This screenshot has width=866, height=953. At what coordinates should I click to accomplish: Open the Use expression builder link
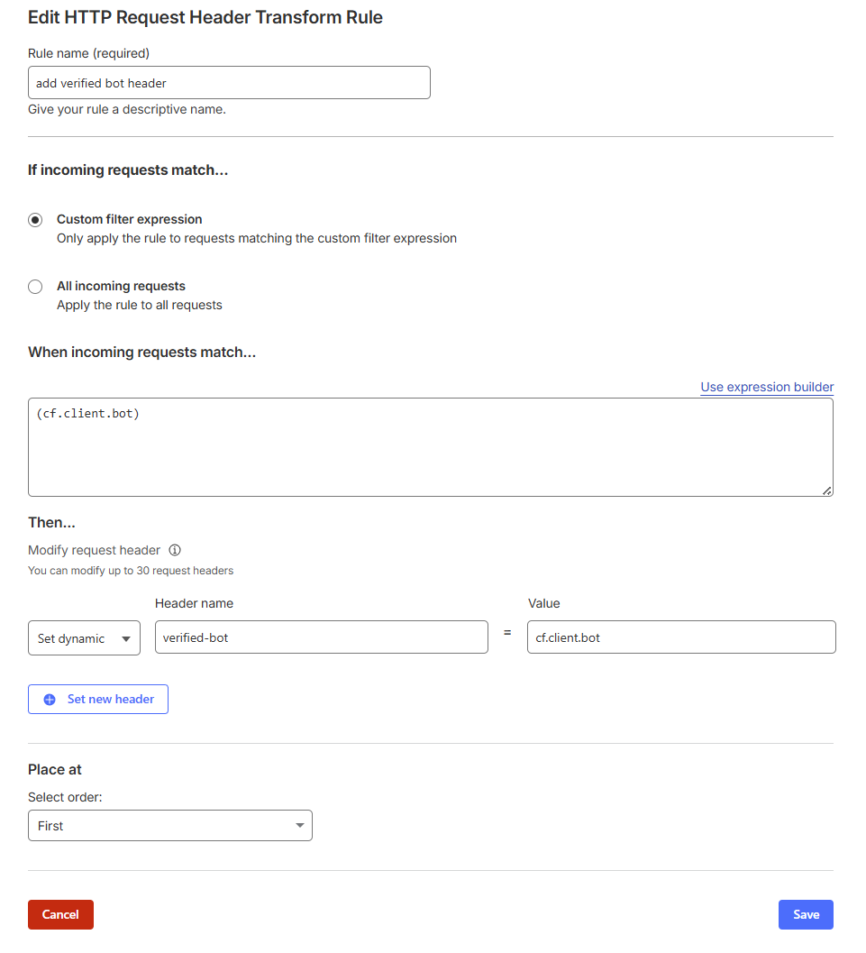click(767, 388)
